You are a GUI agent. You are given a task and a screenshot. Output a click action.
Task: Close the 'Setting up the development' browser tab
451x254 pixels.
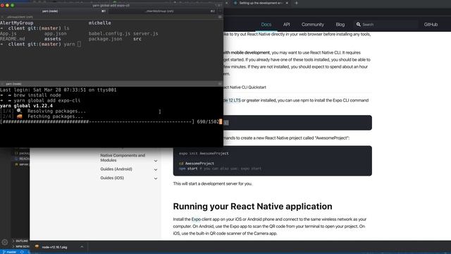(x=287, y=3)
